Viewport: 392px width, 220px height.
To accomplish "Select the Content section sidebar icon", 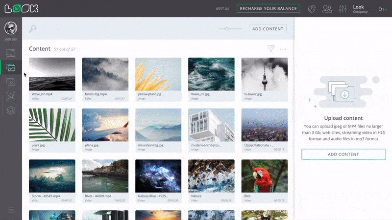I will [11, 67].
